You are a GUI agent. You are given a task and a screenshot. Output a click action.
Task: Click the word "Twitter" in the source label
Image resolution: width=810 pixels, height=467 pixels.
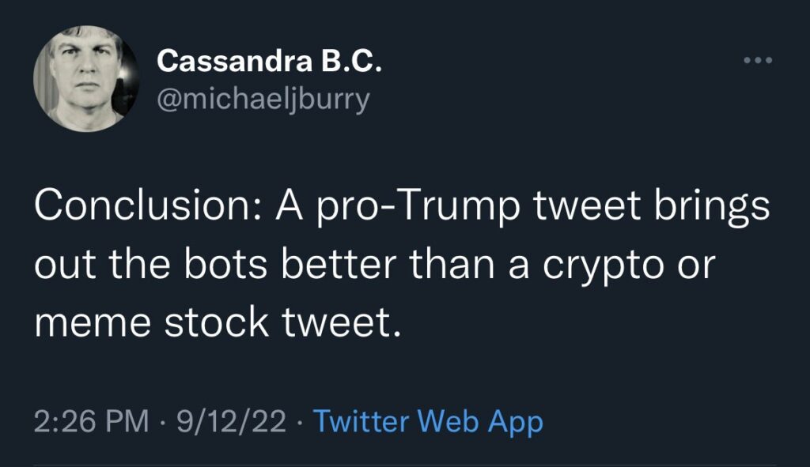tap(361, 421)
